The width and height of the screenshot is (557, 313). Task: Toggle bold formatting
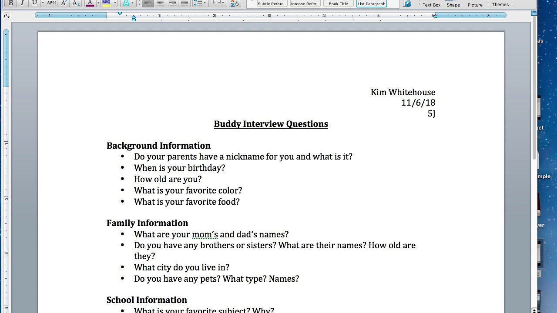pos(11,3)
